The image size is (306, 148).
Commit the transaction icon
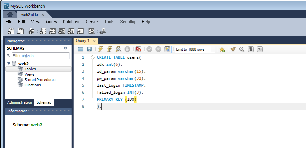click(149, 49)
